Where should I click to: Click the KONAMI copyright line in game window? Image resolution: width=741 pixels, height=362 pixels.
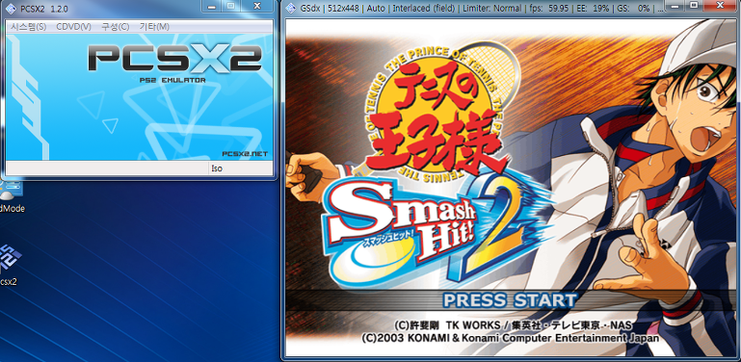pos(510,338)
